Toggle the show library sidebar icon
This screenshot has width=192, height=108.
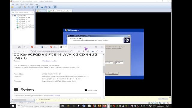coord(38,7)
